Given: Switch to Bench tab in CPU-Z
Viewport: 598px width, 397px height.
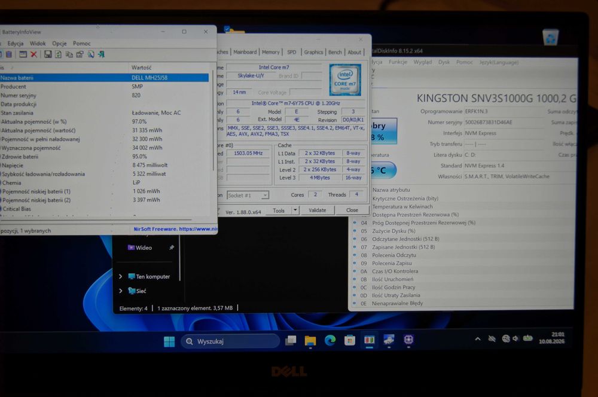Looking at the screenshot, I should 335,52.
